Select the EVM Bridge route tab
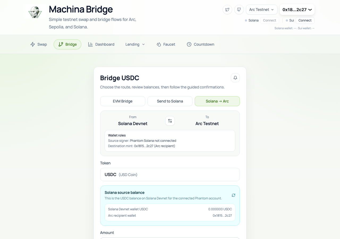 [x=123, y=101]
